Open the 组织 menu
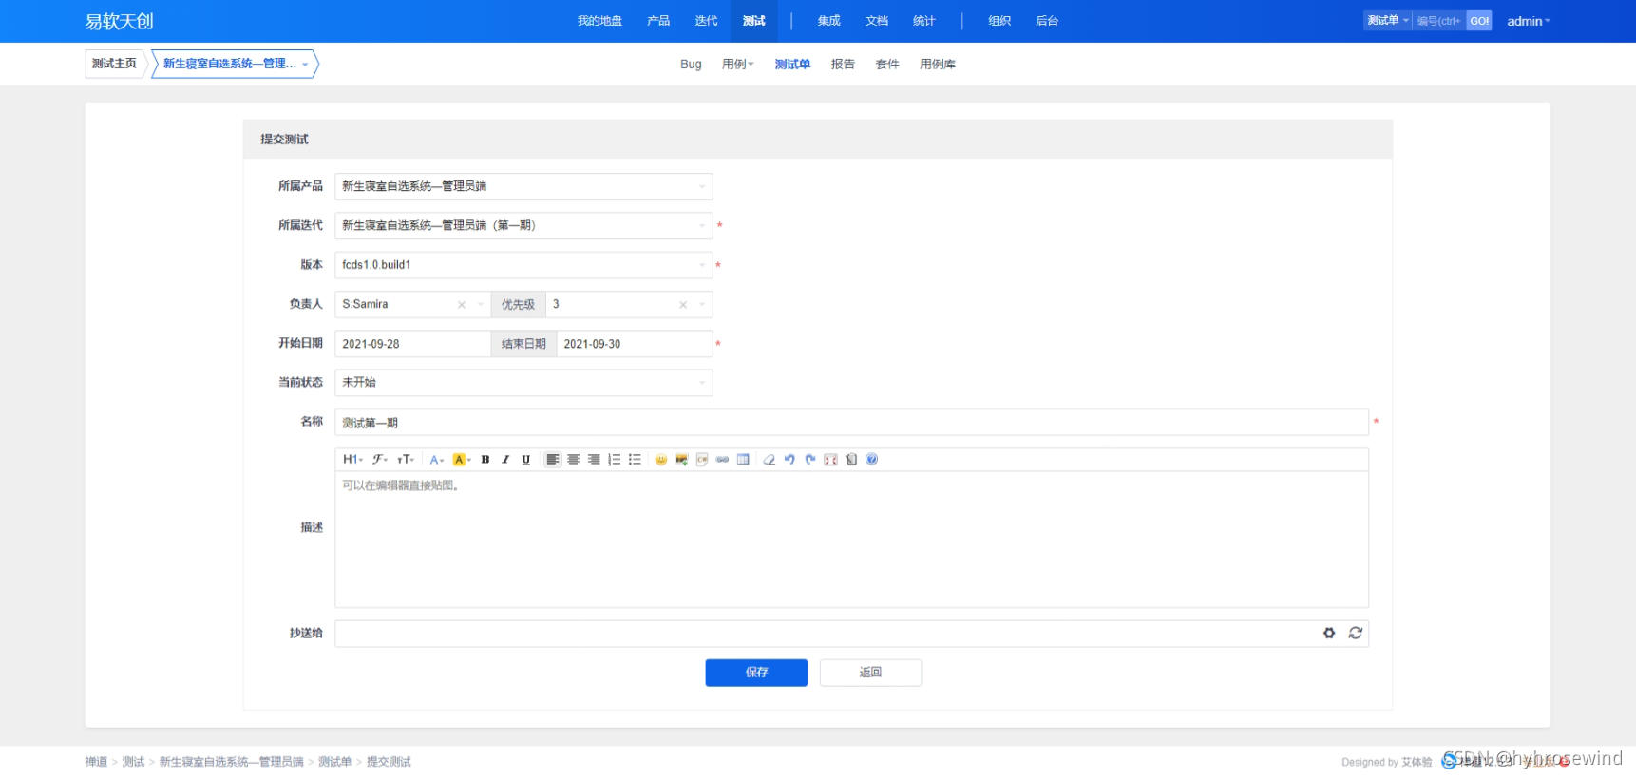 point(999,21)
